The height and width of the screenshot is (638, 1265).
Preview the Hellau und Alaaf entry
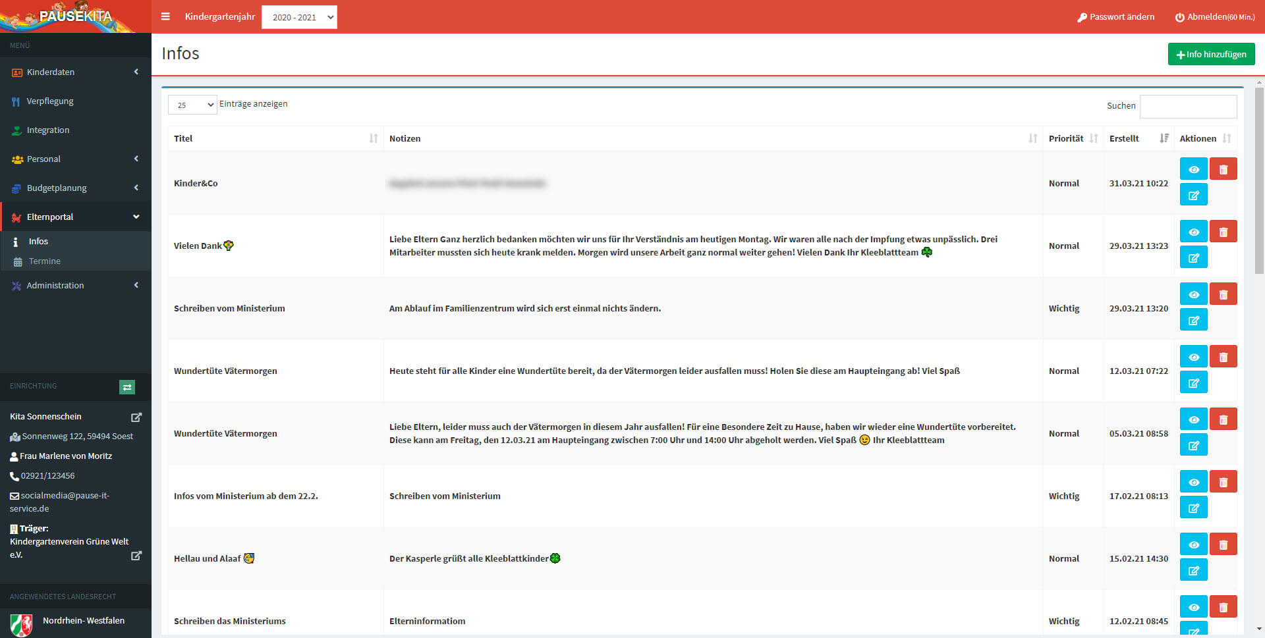[x=1193, y=545]
